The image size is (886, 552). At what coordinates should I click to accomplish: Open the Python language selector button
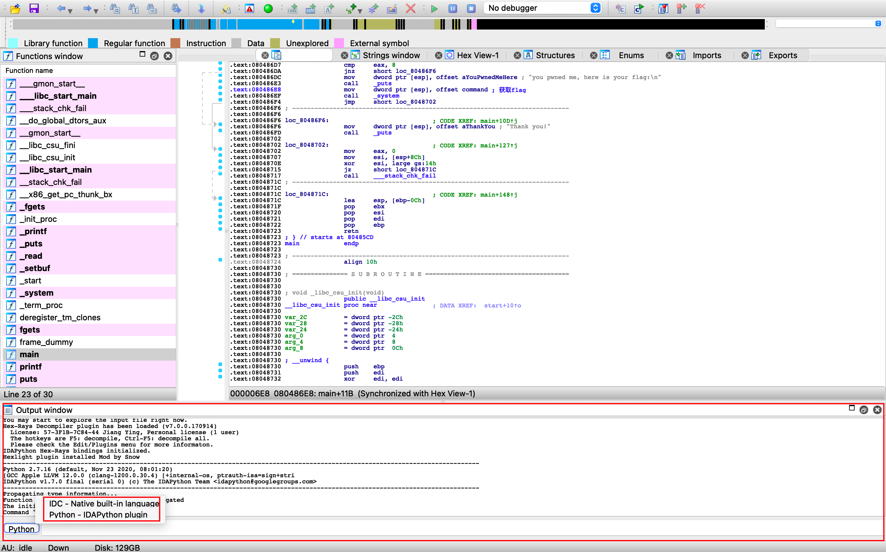click(21, 529)
